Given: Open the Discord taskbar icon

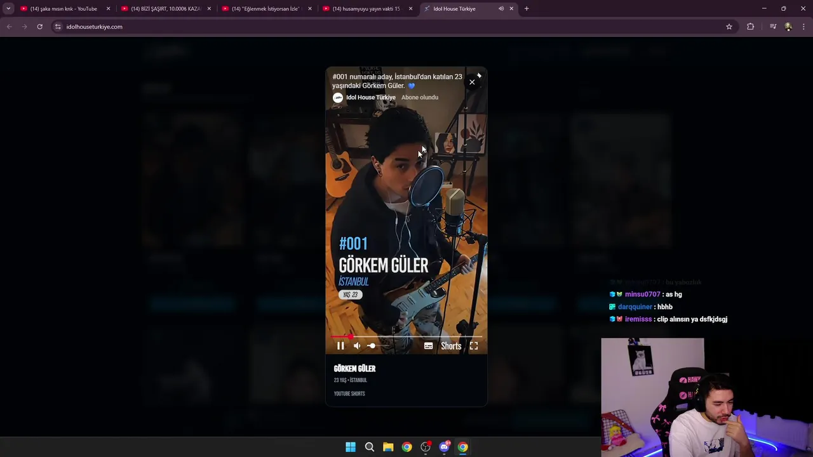Looking at the screenshot, I should [x=444, y=447].
